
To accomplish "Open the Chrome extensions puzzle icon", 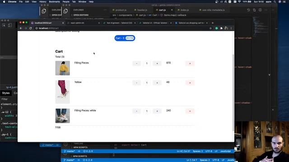I will point(221,28).
